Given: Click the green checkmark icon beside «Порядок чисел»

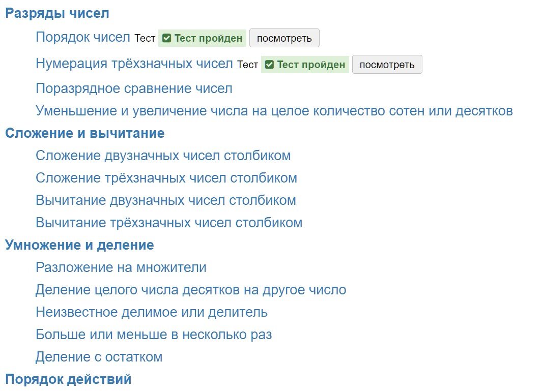Looking at the screenshot, I should click(166, 38).
